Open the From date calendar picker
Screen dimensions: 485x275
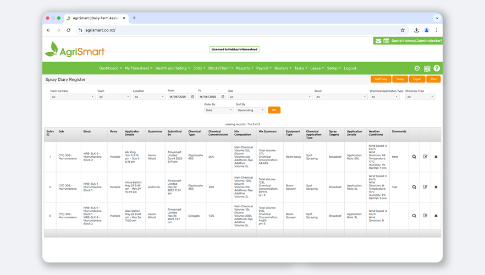coord(192,97)
